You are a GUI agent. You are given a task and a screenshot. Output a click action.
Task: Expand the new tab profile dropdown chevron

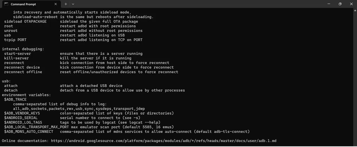click(x=73, y=4)
